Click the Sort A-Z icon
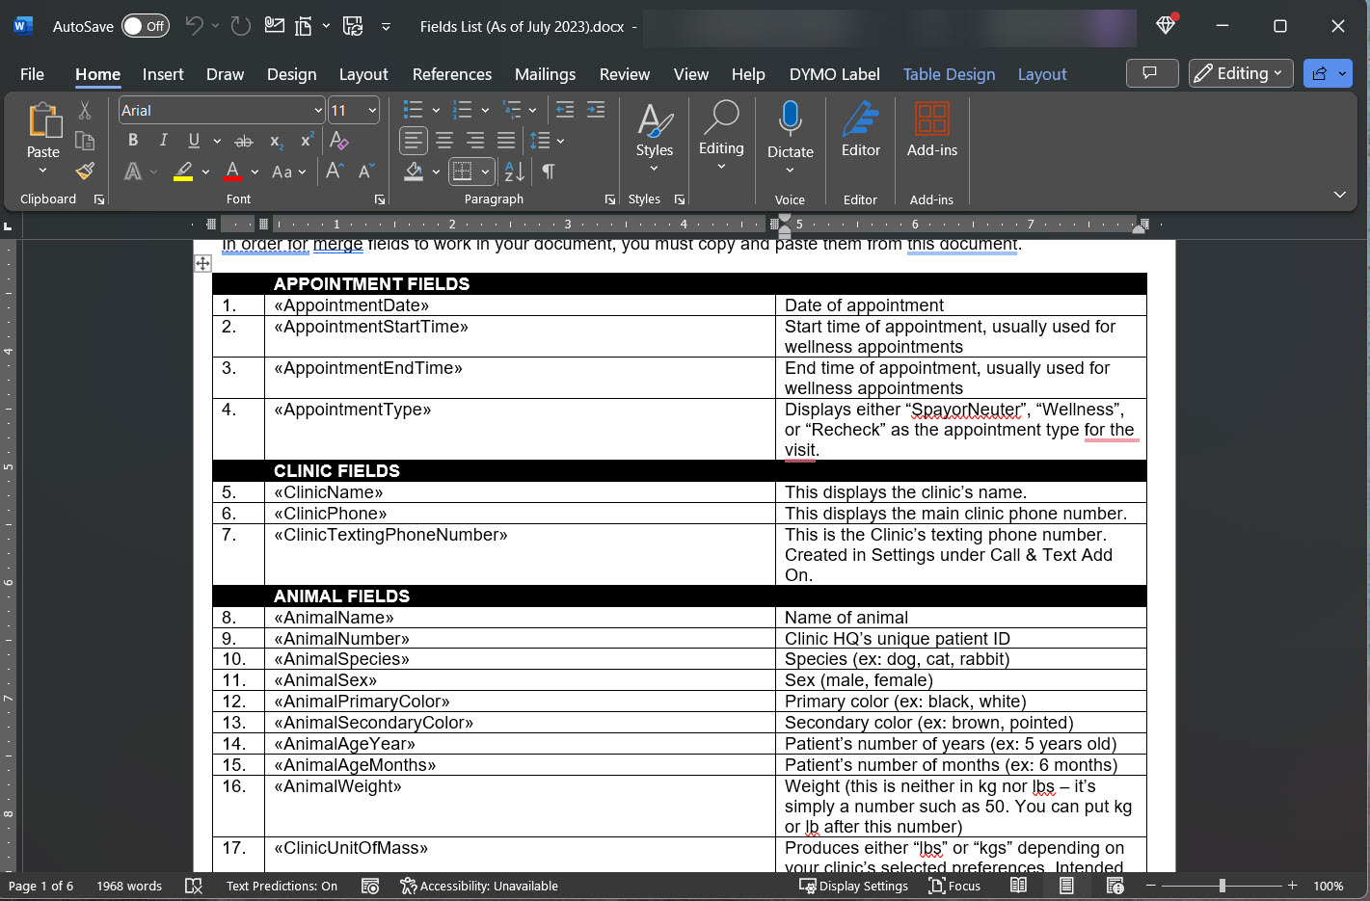Image resolution: width=1370 pixels, height=901 pixels. pos(515,172)
